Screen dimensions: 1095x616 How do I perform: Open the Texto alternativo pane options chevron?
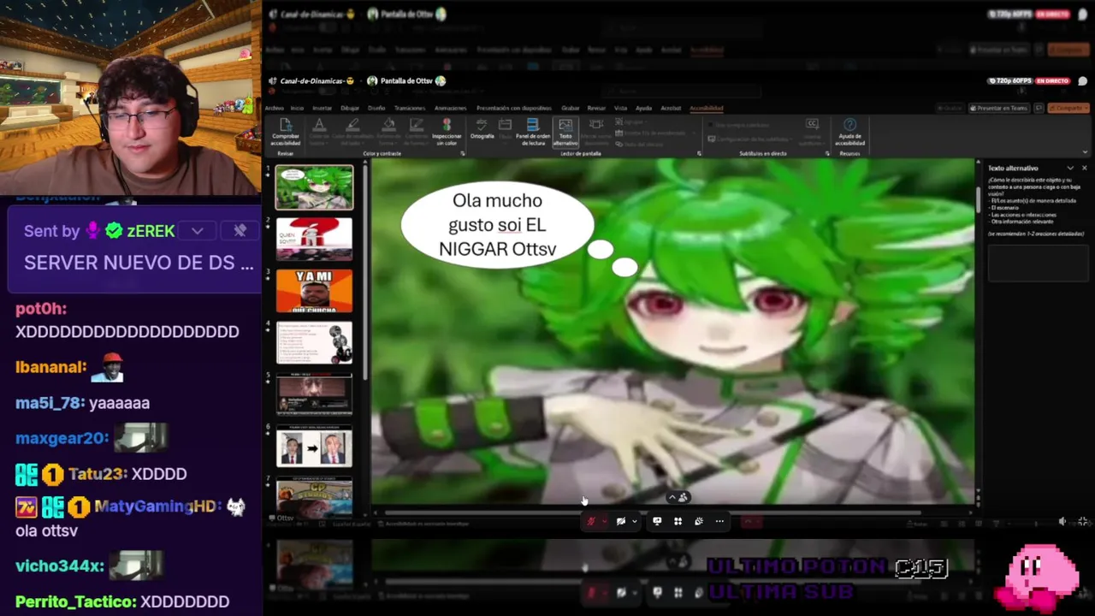tap(1069, 168)
